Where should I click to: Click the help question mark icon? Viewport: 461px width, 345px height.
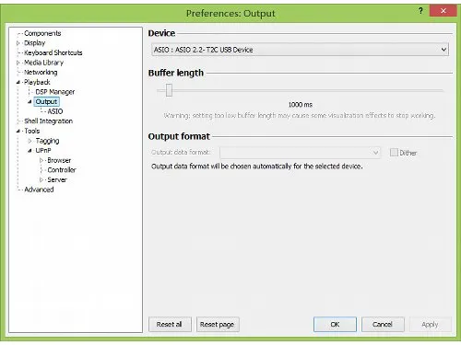pos(420,11)
